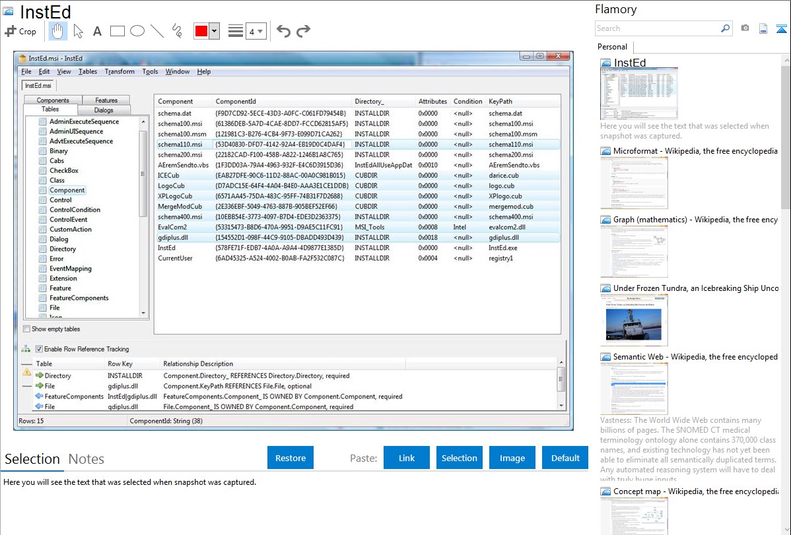
Task: Click the table icon beside Binary
Action: 43,151
